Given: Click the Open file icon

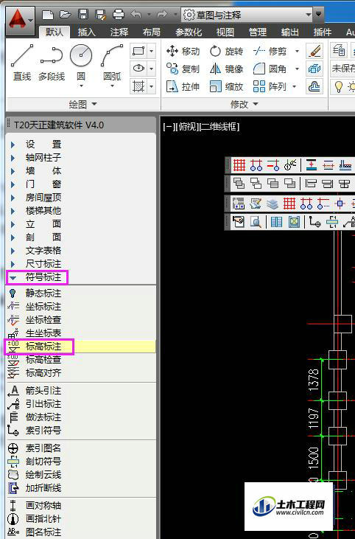Looking at the screenshot, I should (x=66, y=15).
